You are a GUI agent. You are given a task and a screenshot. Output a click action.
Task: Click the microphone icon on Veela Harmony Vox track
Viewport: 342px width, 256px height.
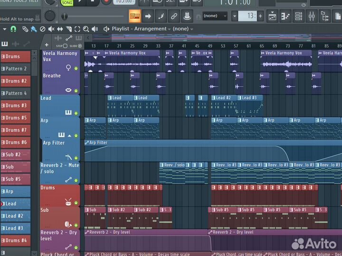(x=68, y=68)
